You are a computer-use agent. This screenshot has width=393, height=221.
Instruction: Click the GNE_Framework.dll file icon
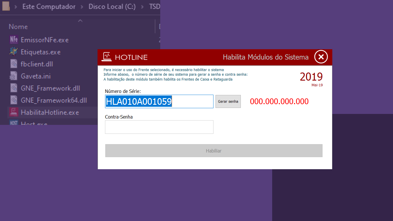[x=14, y=88]
